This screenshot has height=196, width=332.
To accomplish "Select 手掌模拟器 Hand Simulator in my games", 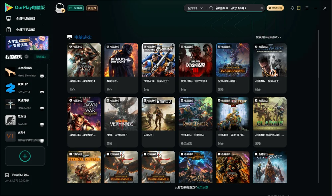I will point(25,72).
